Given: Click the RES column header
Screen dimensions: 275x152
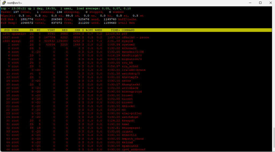Looking at the screenshot, I should coord(65,30).
